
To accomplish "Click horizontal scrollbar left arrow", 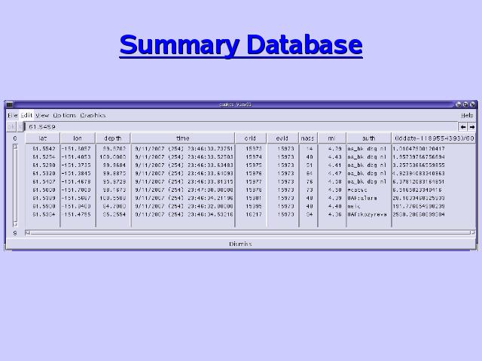I will pyautogui.click(x=27, y=232).
